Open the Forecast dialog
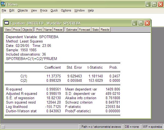Image resolution: width=164 pixels, height=130 pixels. (x=85, y=30)
